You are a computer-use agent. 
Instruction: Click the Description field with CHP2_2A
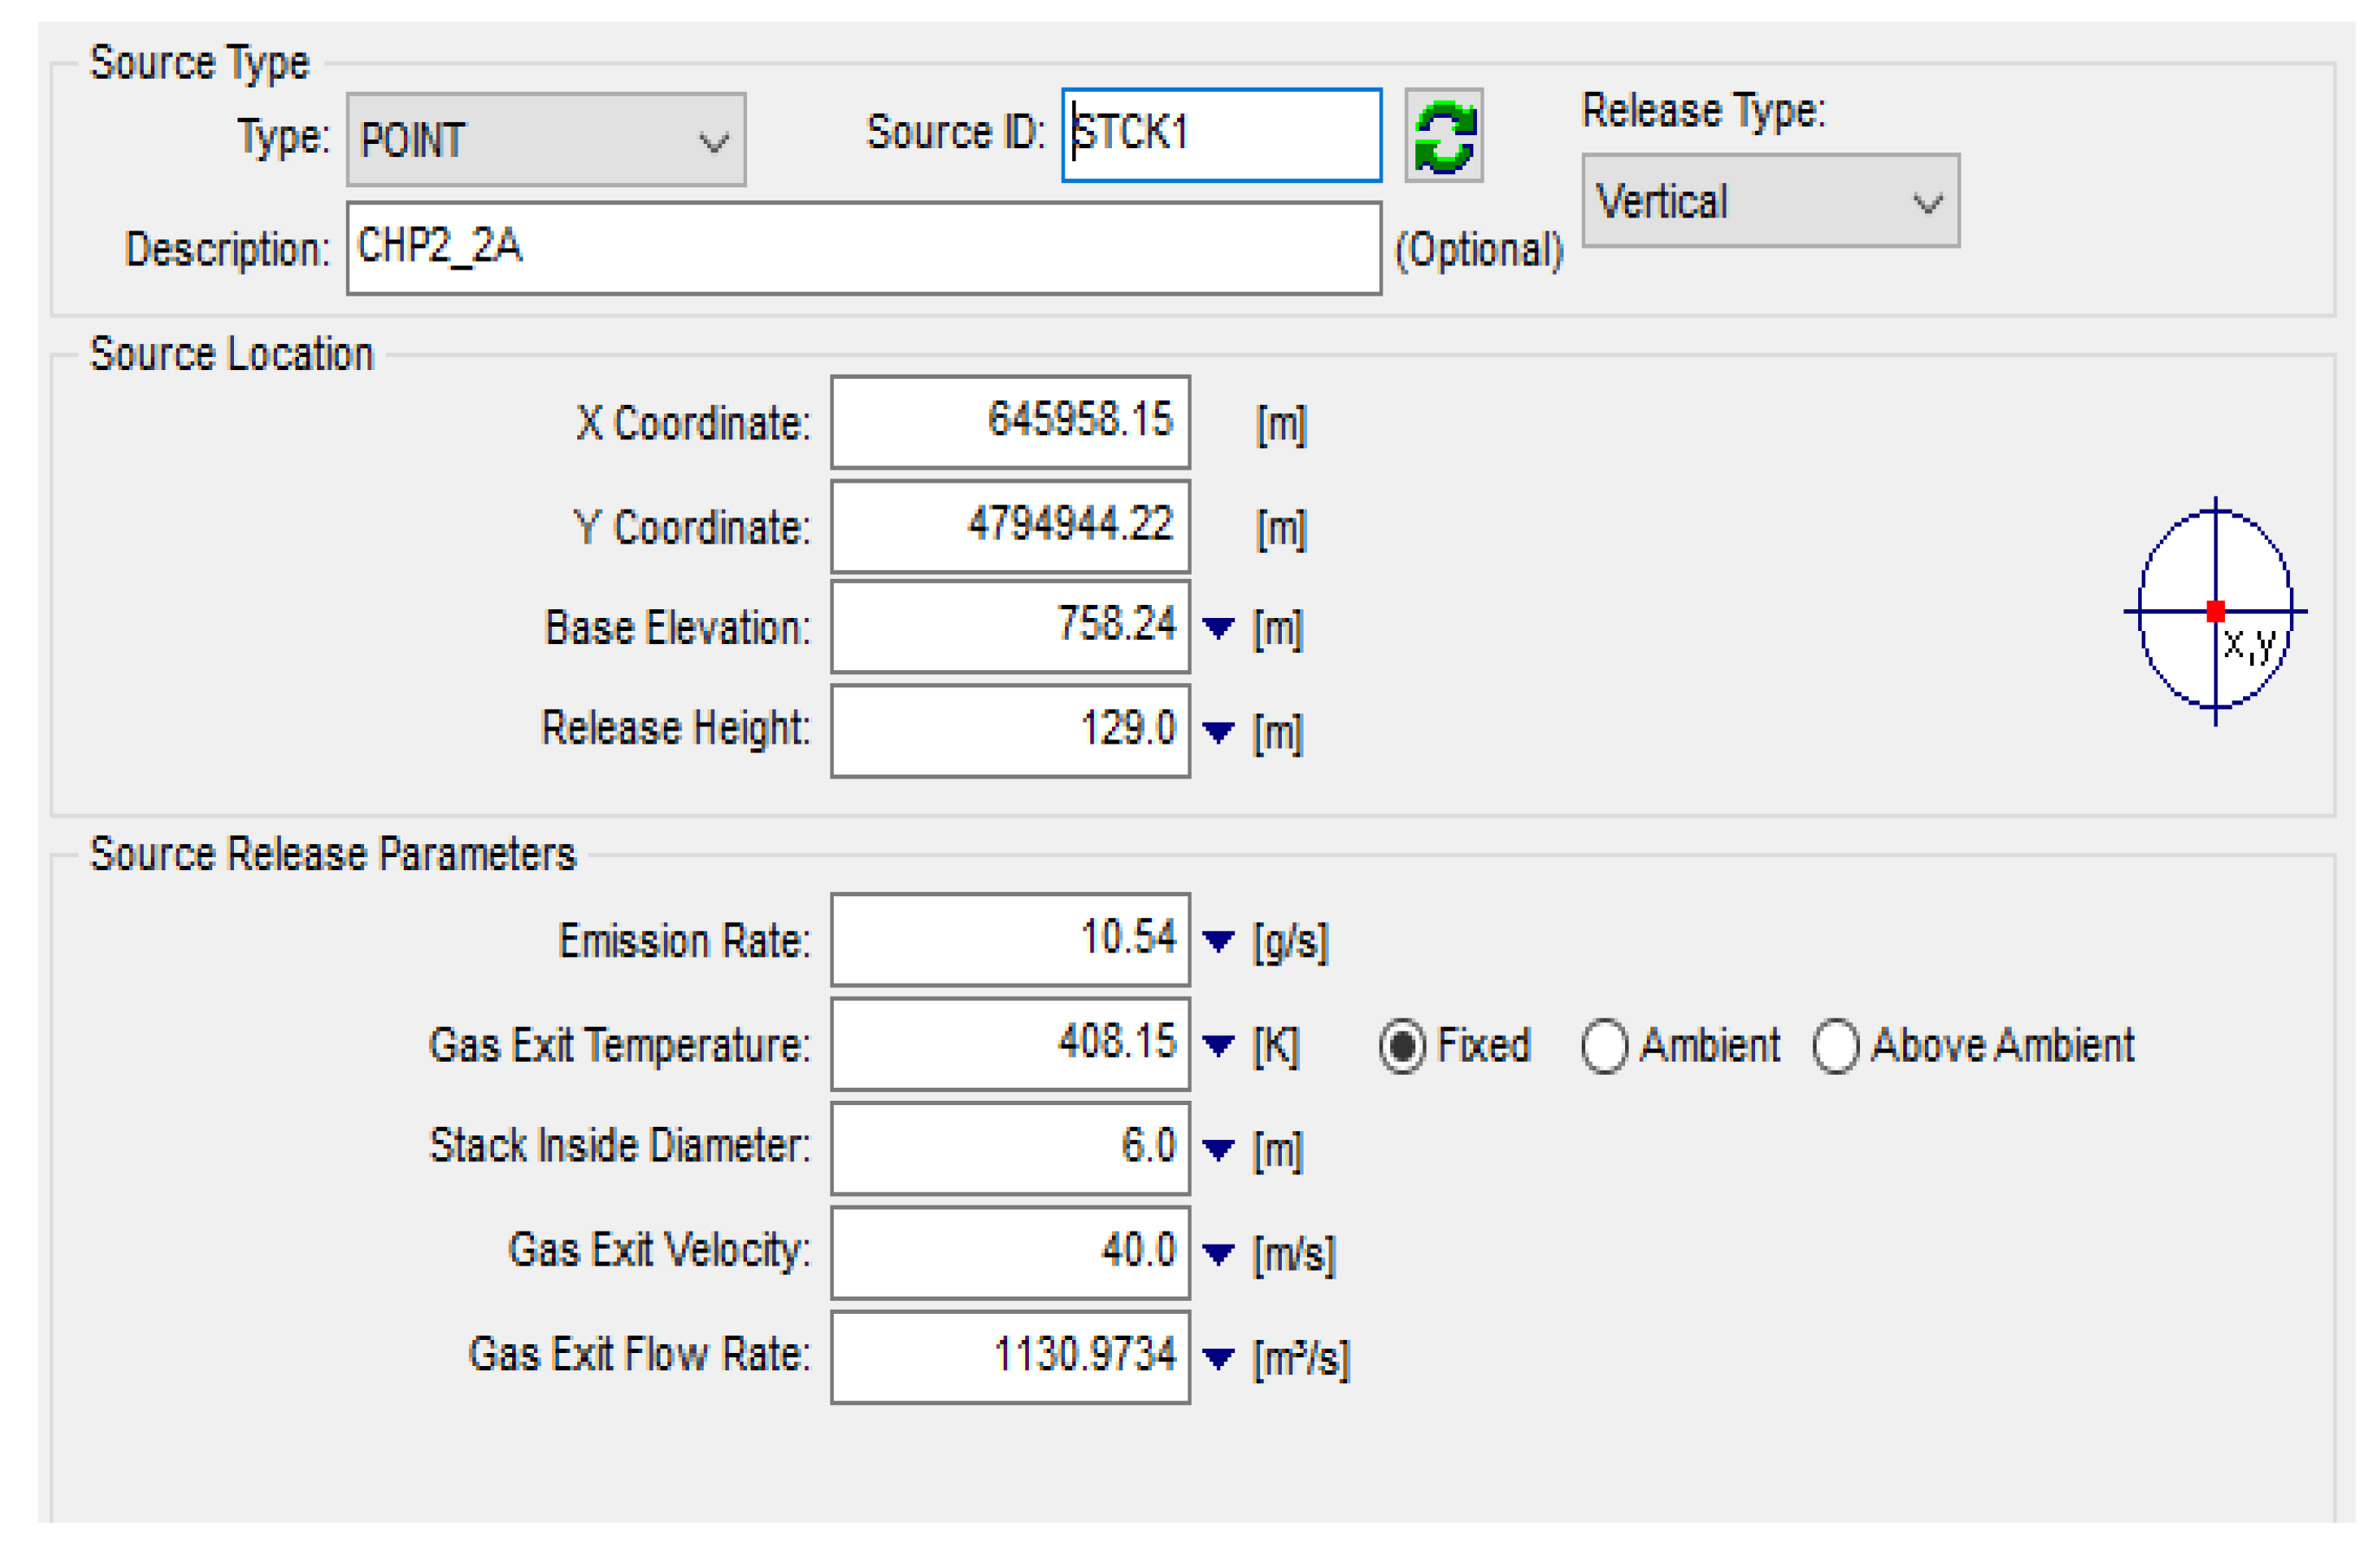(x=864, y=248)
